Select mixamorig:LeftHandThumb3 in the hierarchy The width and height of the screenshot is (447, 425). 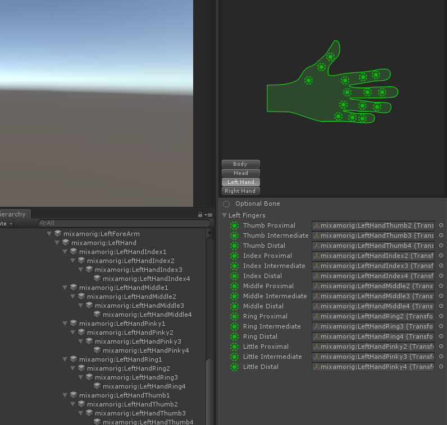coord(140,413)
